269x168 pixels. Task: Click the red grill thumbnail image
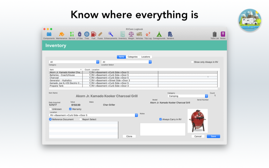pyautogui.click(x=197, y=121)
